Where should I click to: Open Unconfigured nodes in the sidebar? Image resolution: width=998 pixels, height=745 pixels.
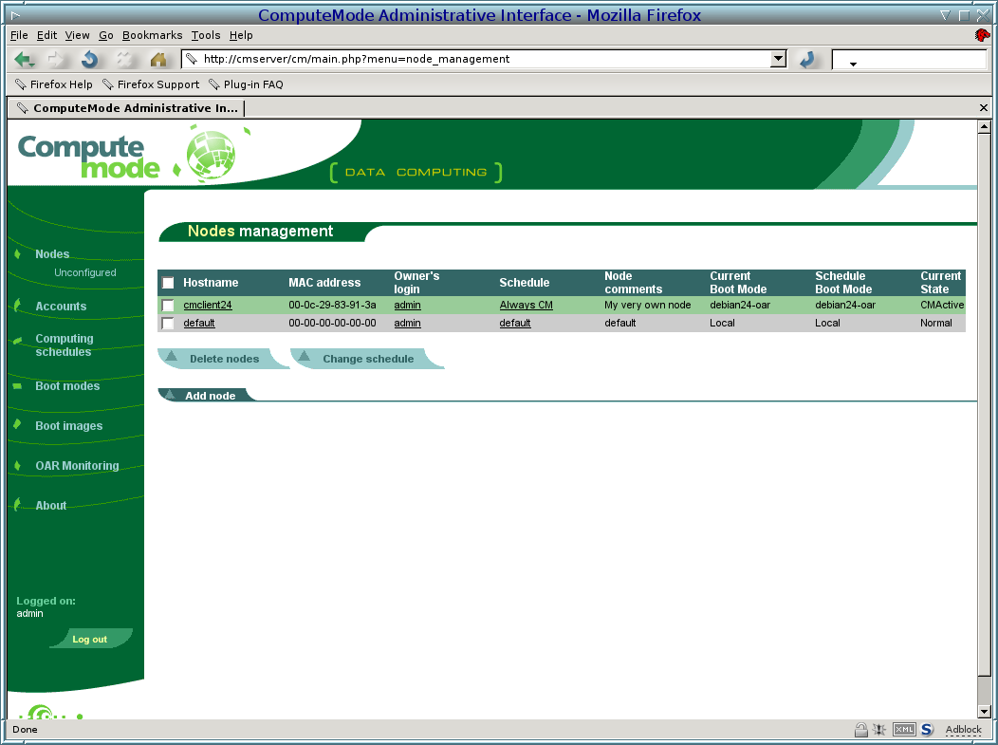(x=85, y=272)
